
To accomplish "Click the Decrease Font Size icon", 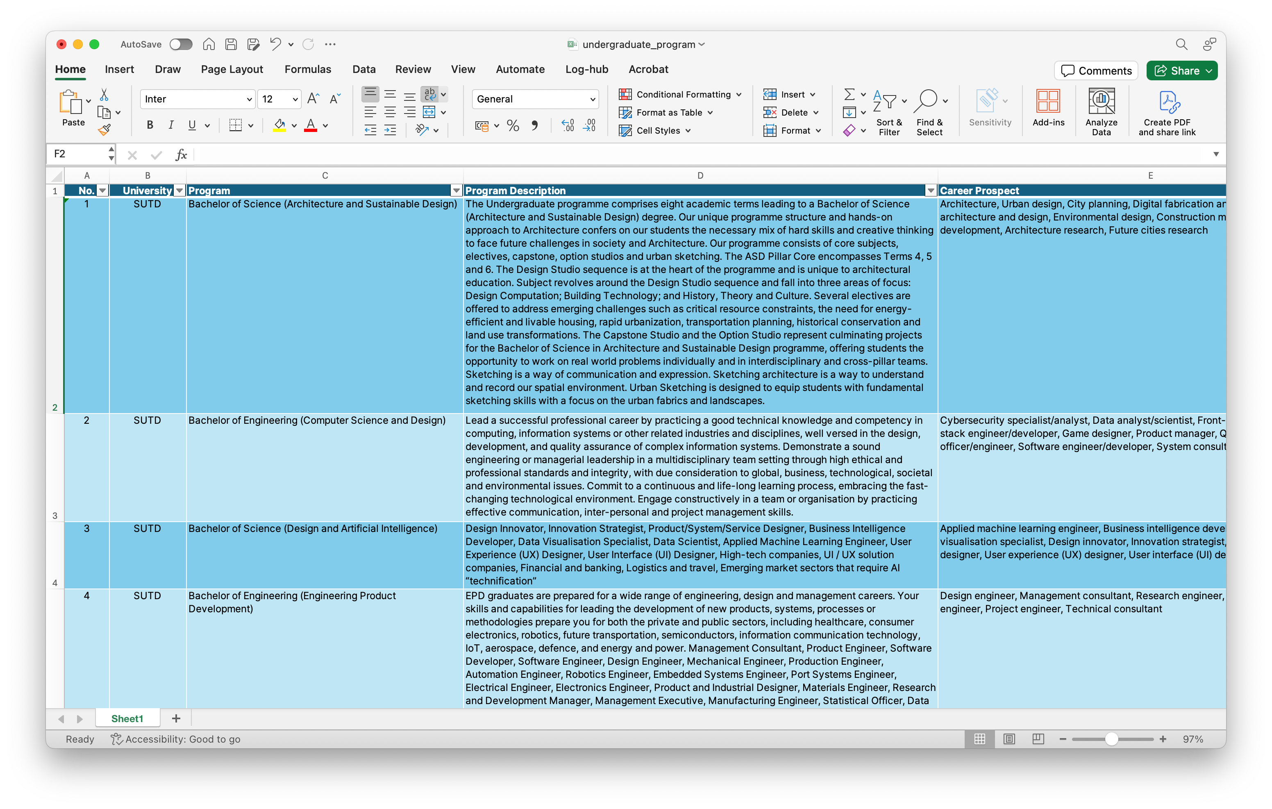I will pyautogui.click(x=335, y=99).
